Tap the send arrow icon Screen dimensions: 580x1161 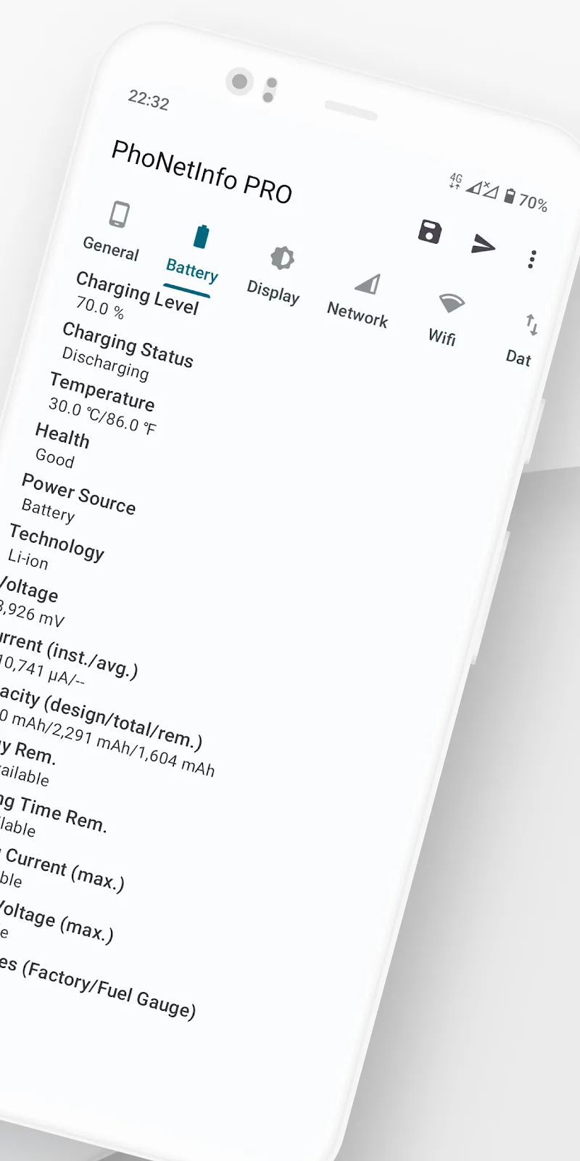tap(483, 245)
